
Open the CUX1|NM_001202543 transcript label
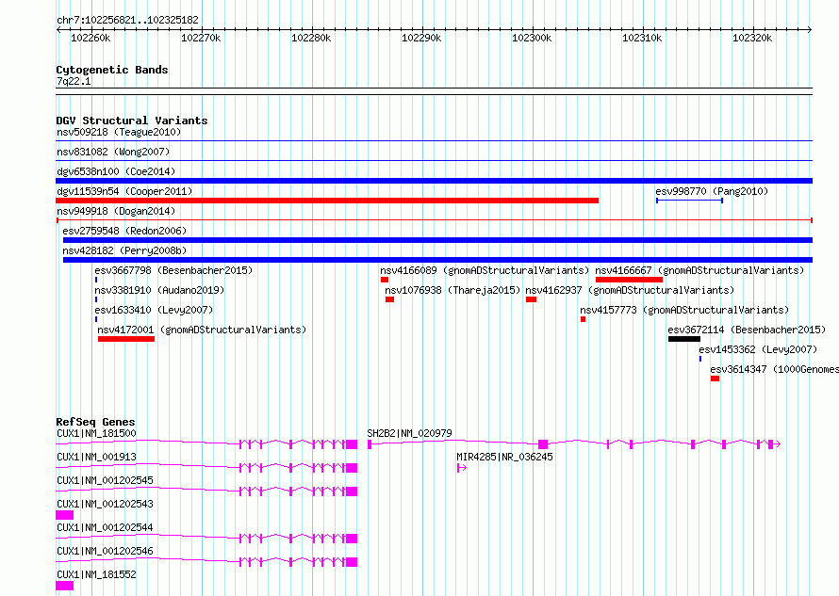(x=105, y=504)
